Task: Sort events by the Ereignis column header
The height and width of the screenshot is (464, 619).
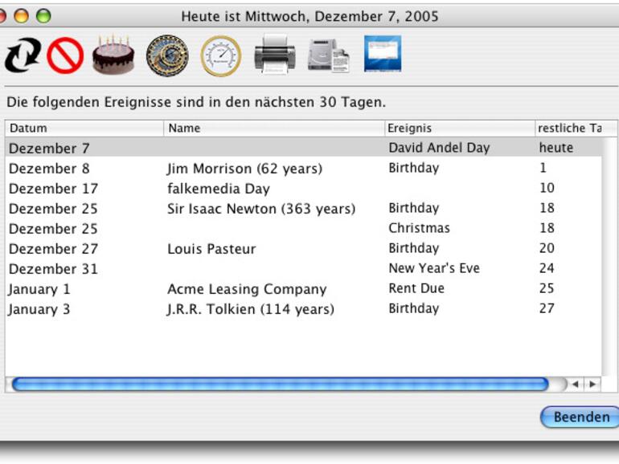Action: coord(459,128)
